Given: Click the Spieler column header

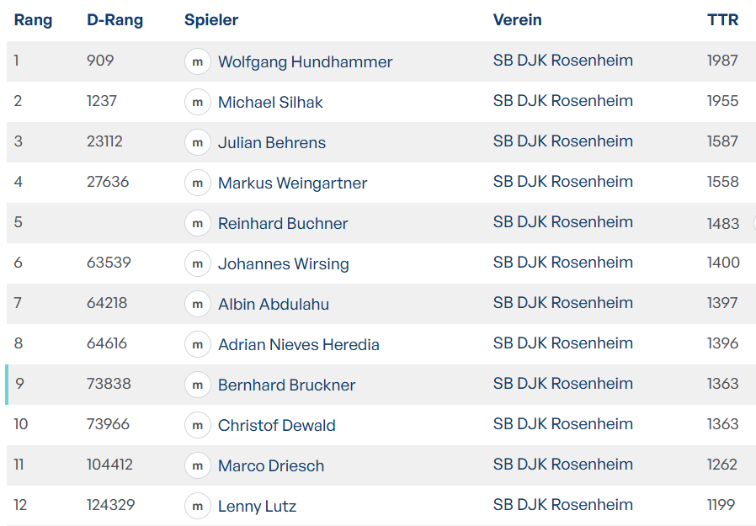Looking at the screenshot, I should (211, 20).
